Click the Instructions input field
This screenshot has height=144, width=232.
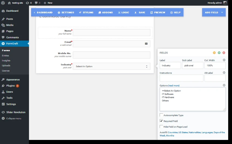point(182,78)
